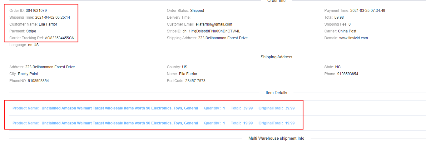Open the product priced at 39.99

point(120,108)
